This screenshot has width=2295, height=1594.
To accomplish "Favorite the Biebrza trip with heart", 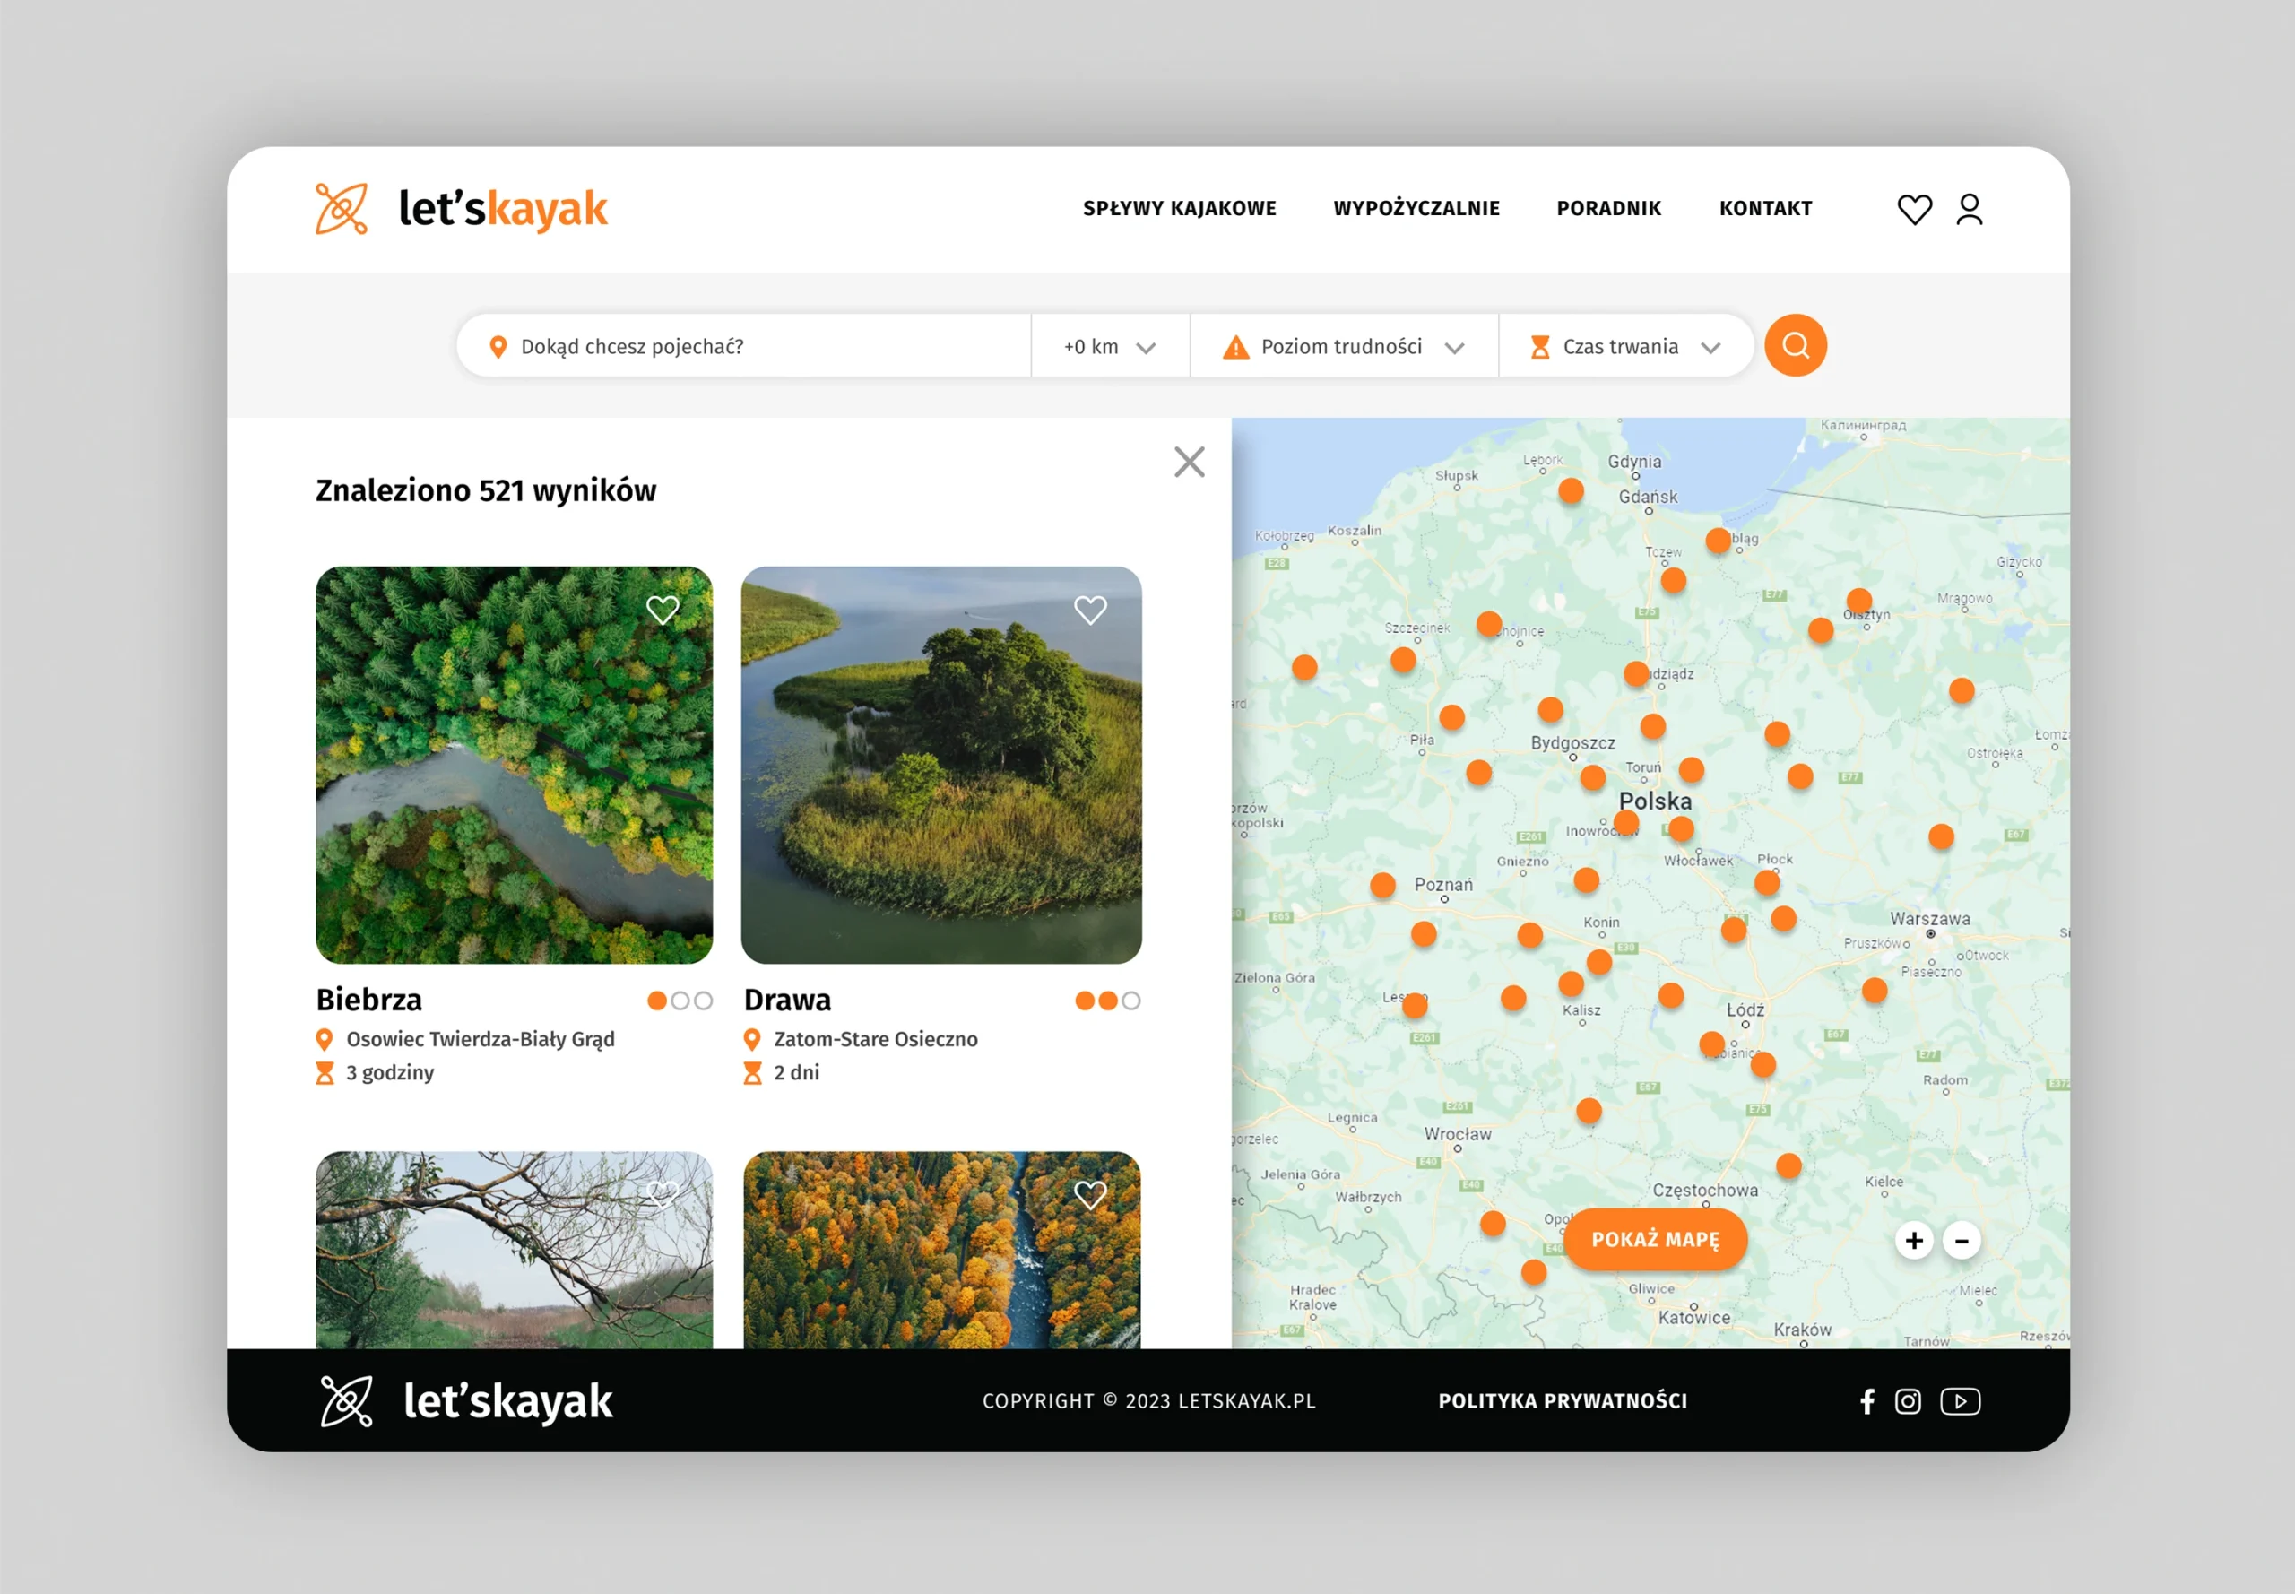I will 663,610.
